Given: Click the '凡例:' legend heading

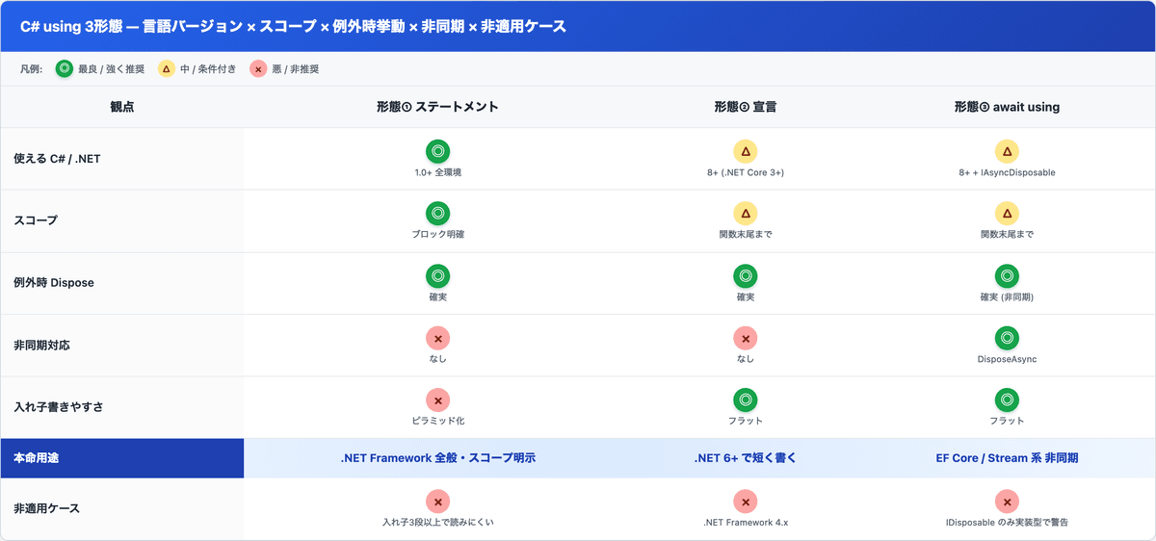Looking at the screenshot, I should click(31, 69).
